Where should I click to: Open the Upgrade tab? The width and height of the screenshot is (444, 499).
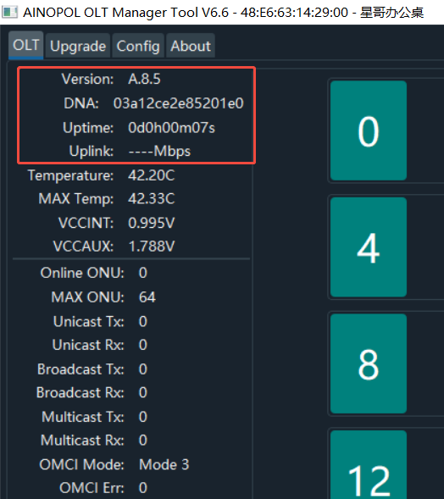[x=78, y=46]
